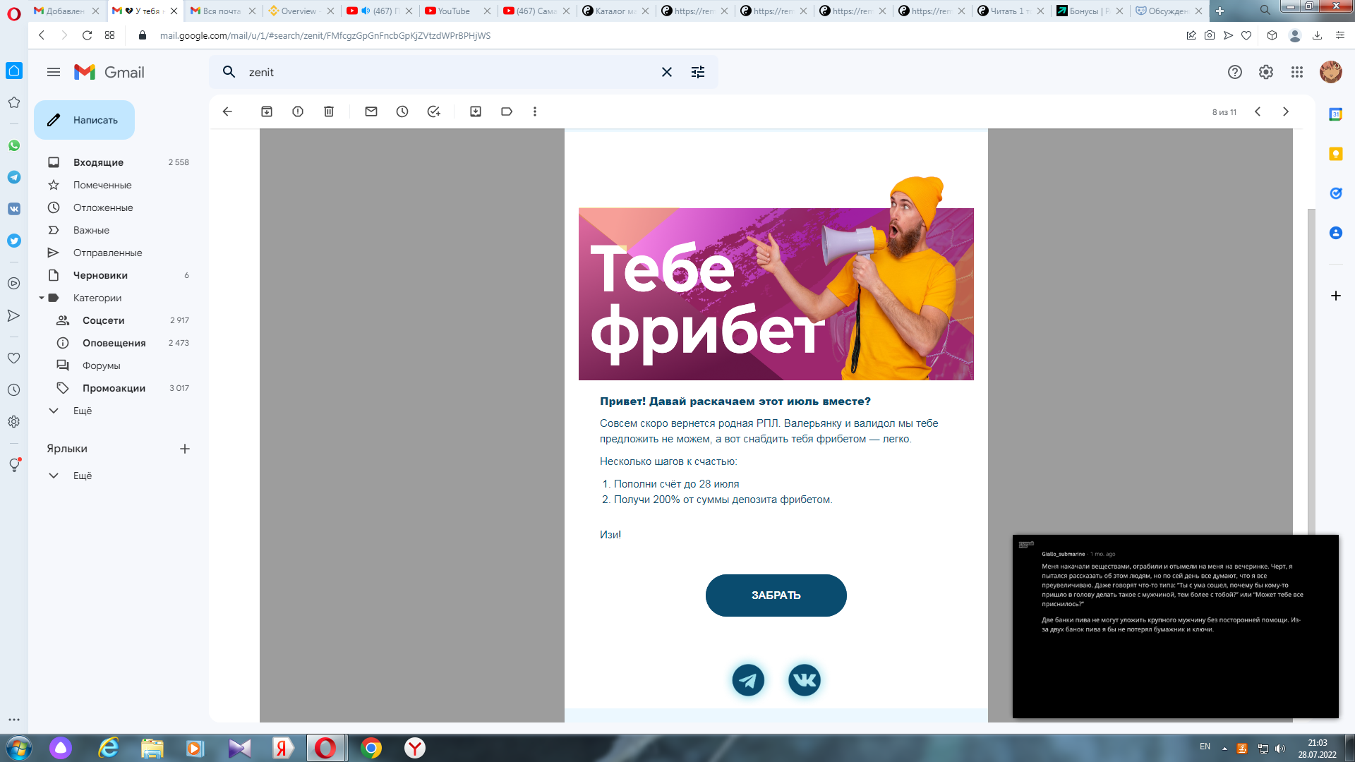Switch to the YouTube browser tab
The image size is (1355, 762).
(453, 11)
